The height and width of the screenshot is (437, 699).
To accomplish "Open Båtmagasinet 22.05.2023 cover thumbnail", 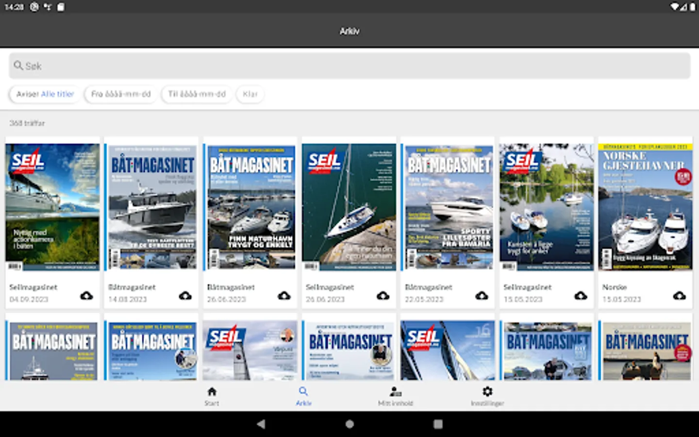I will pyautogui.click(x=448, y=207).
